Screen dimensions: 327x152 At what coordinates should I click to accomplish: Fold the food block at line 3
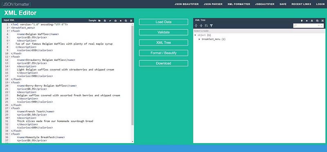9,31
